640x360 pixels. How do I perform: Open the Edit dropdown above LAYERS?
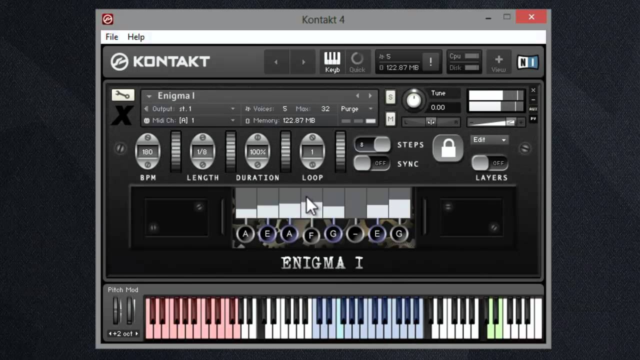coord(490,140)
